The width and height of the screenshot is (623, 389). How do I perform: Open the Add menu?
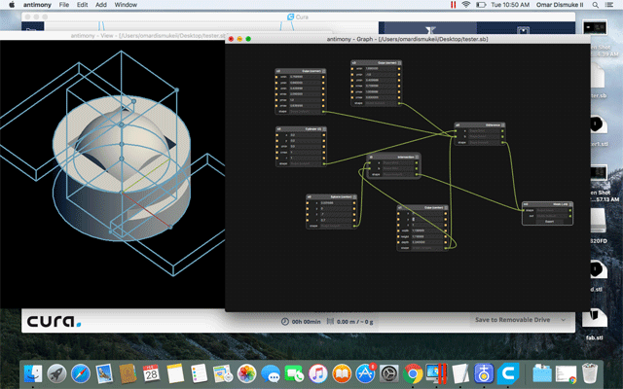101,5
